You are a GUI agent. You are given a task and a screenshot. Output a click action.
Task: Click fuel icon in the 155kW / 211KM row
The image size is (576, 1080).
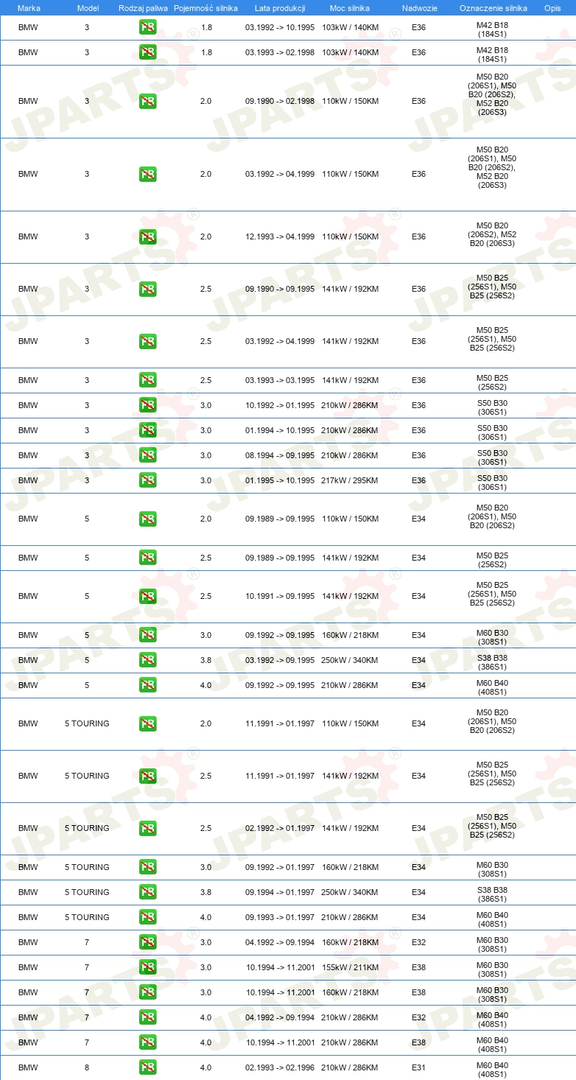[x=147, y=968]
